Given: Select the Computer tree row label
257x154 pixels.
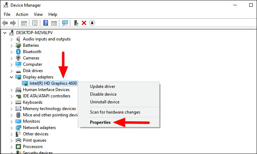Looking at the screenshot, I should click(x=32, y=64).
